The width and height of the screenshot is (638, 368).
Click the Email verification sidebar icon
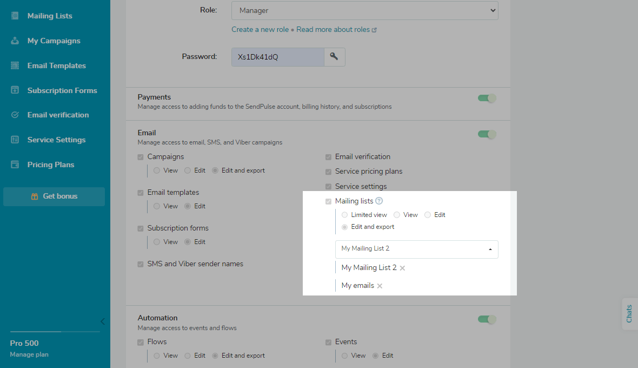coord(15,115)
